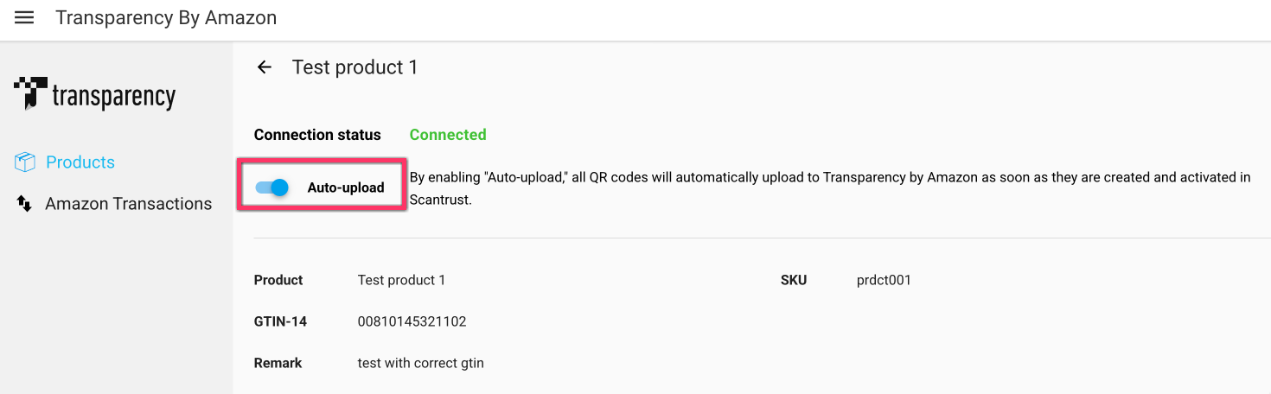Click the Transparency By Amazon header title
Viewport: 1271px width, 394px height.
point(166,18)
